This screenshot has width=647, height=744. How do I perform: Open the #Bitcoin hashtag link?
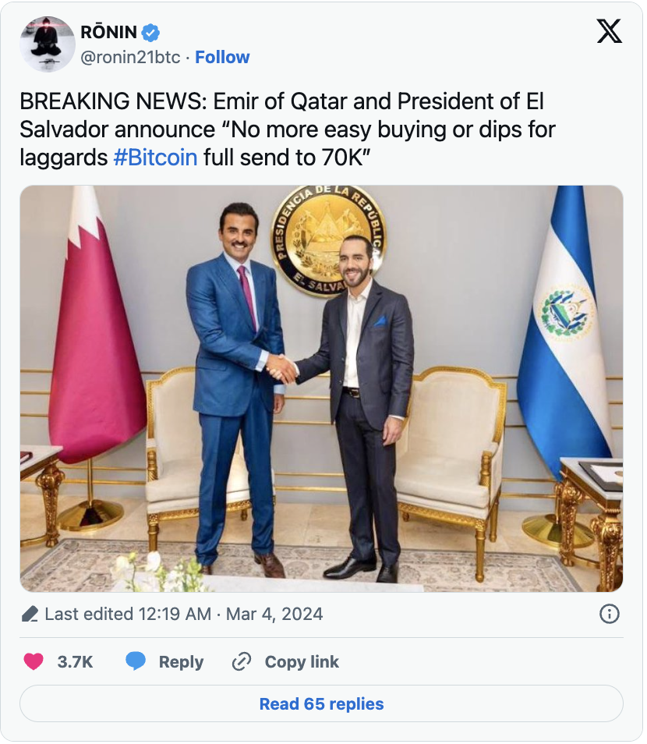155,157
